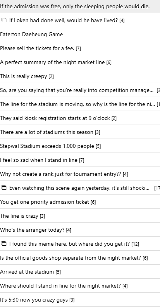Click the image icon beside the Loken post

coord(4,20)
